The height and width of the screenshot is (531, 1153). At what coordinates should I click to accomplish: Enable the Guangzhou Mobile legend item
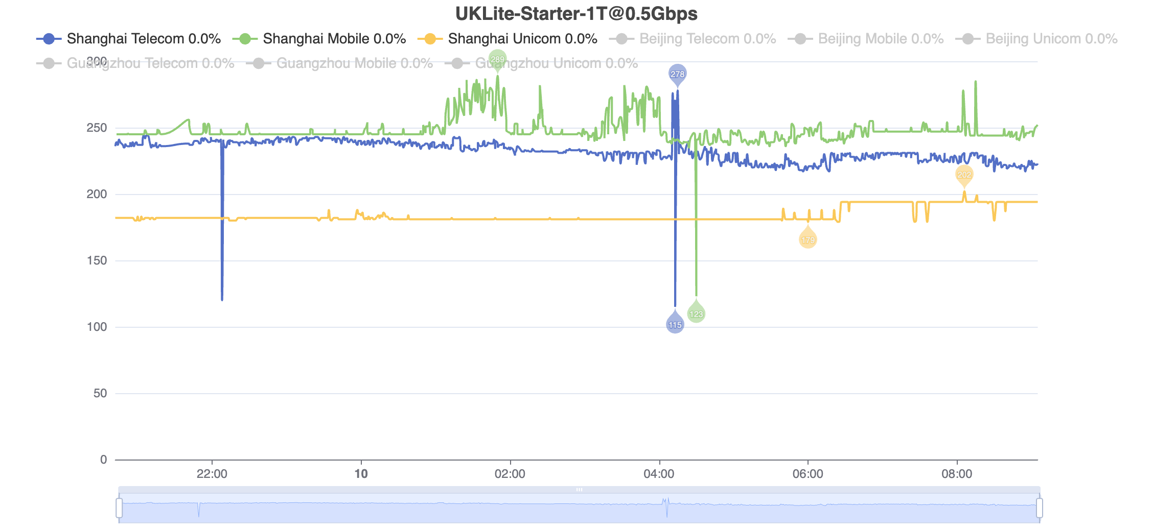click(x=339, y=63)
